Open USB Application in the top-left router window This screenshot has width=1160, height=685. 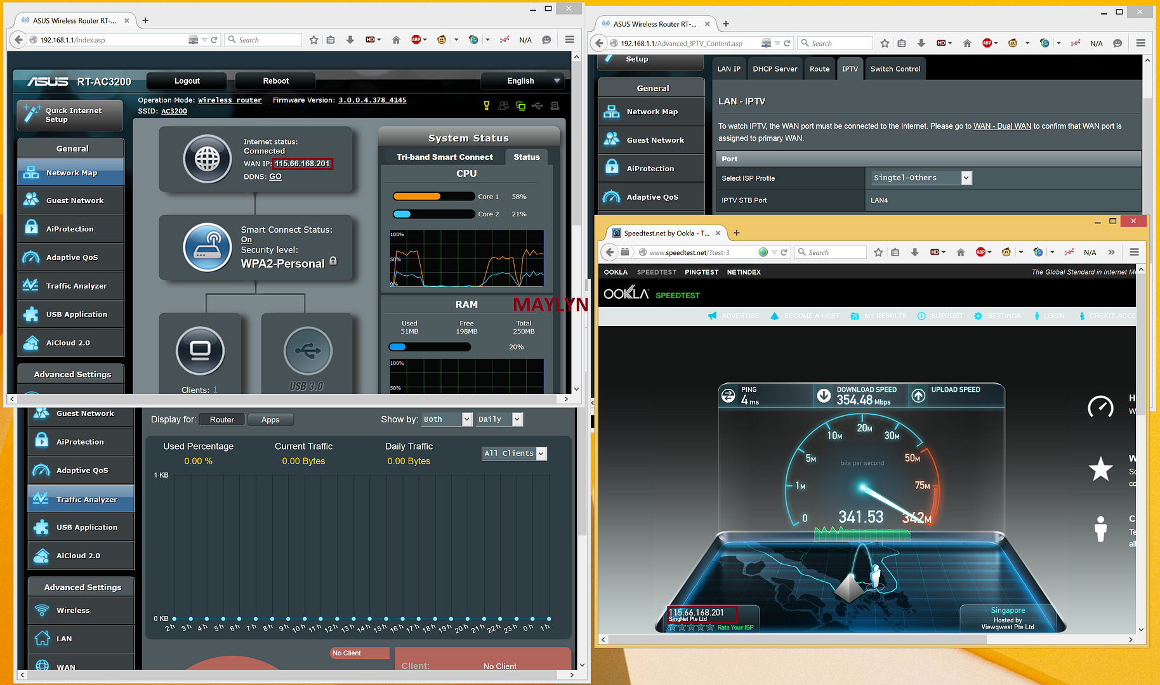pos(70,315)
